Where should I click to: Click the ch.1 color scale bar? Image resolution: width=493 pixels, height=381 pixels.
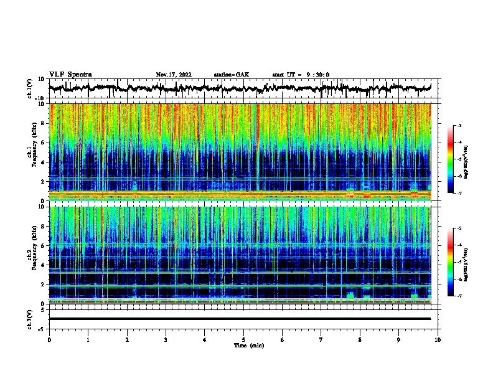click(x=451, y=159)
